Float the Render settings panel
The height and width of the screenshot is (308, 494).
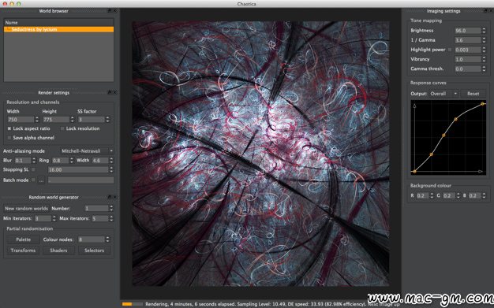(109, 92)
